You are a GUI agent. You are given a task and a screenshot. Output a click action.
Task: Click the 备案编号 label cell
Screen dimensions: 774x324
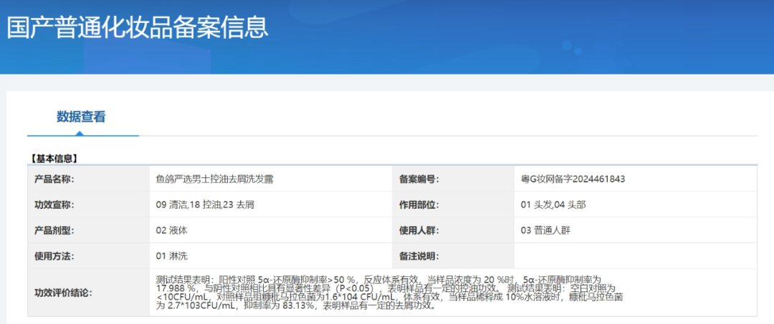click(453, 179)
